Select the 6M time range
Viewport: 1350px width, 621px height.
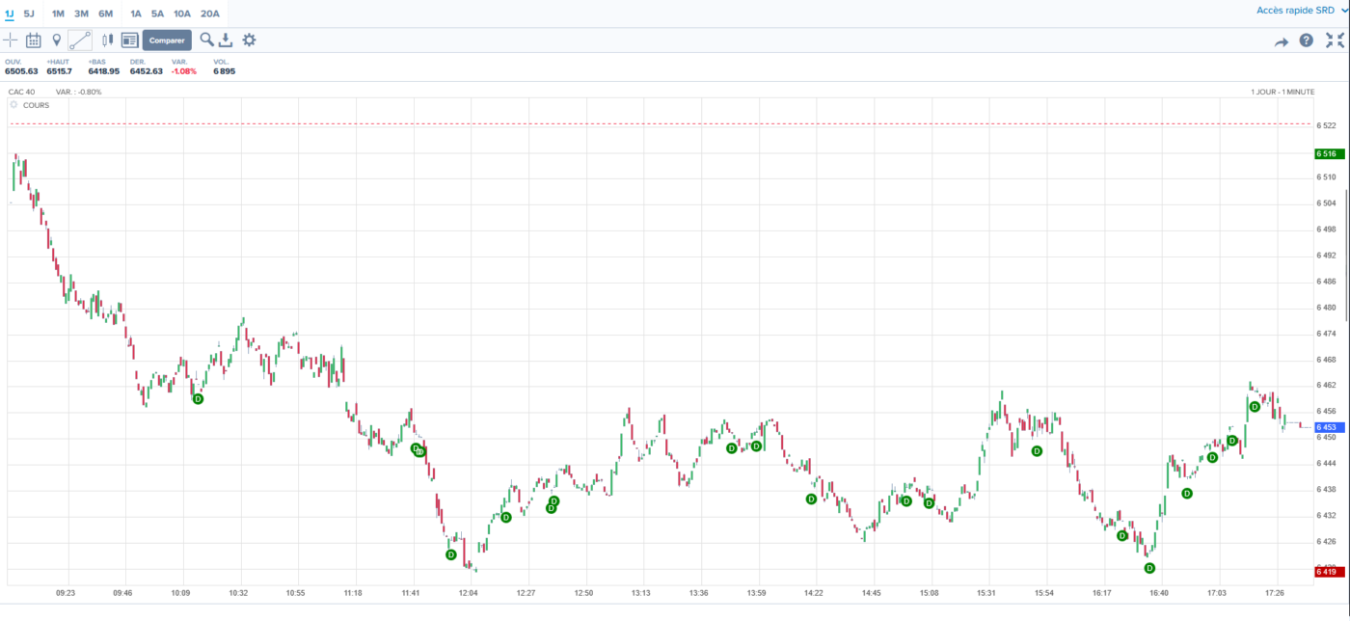(105, 13)
